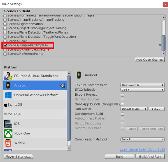Click scene list scroll up arrow
Screen dimensions: 168x162
pos(164,17)
